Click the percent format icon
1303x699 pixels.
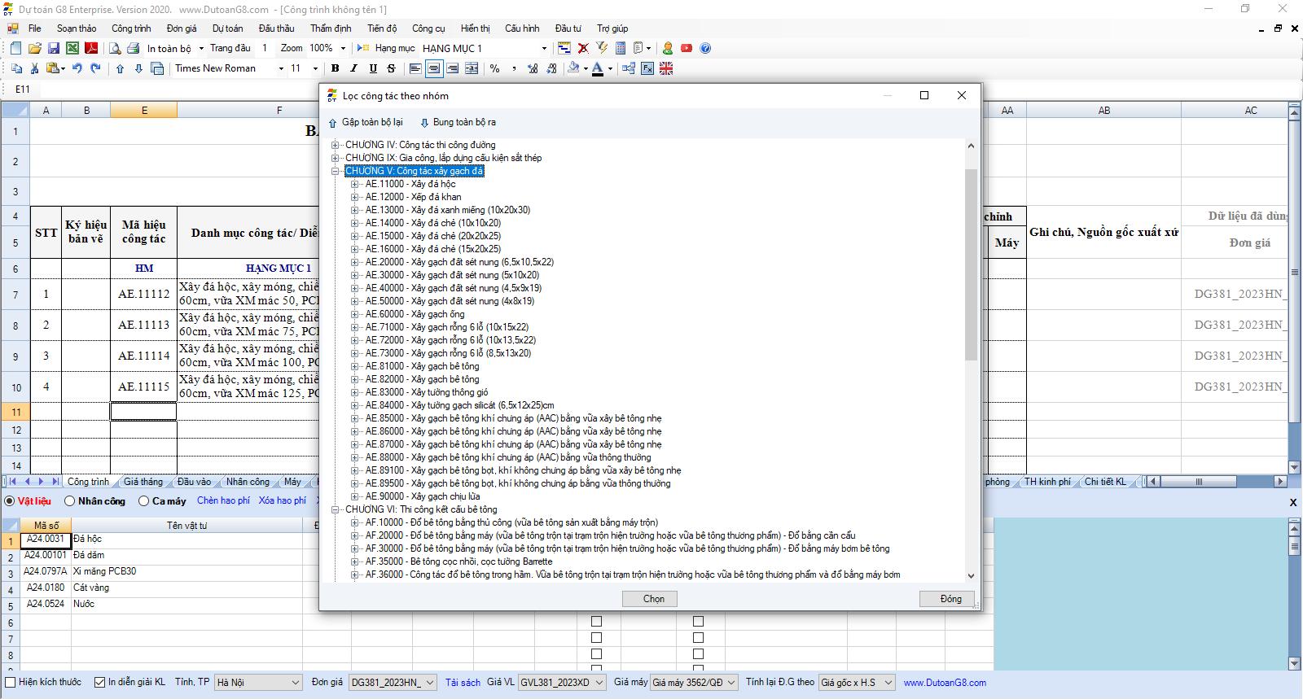tap(494, 68)
